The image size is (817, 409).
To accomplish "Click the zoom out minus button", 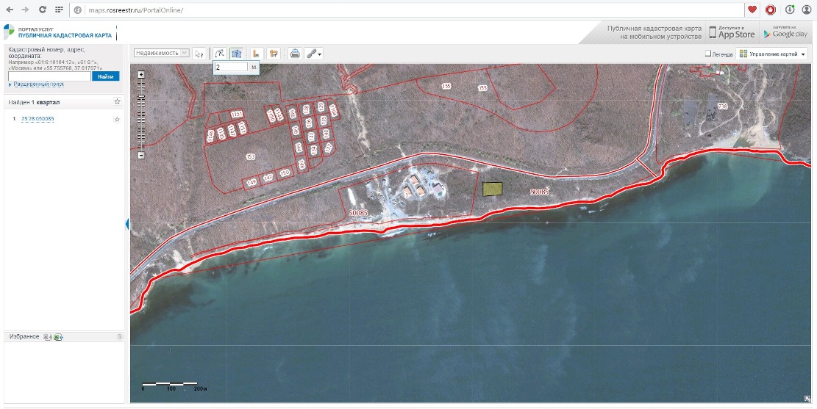I will 141,155.
